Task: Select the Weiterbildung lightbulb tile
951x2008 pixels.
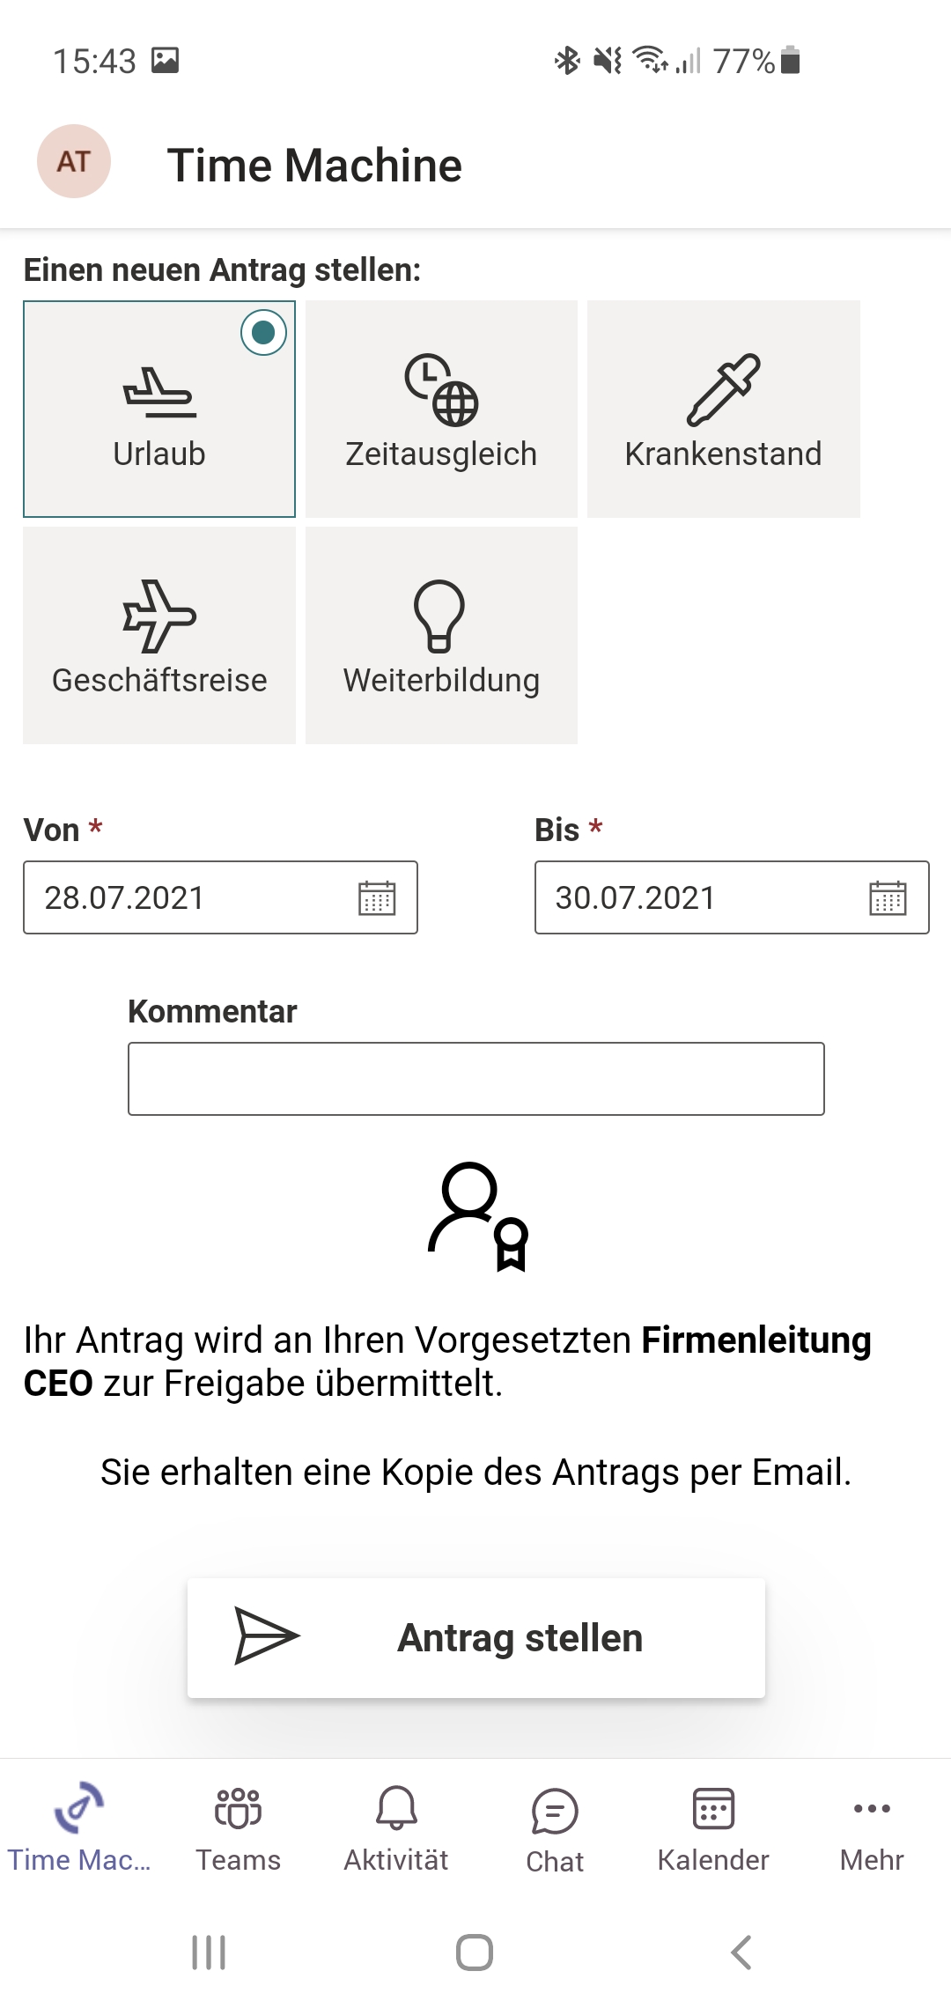Action: pos(441,635)
